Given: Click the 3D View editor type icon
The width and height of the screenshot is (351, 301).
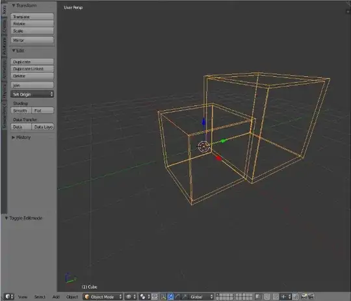Looking at the screenshot, I should pos(8,296).
